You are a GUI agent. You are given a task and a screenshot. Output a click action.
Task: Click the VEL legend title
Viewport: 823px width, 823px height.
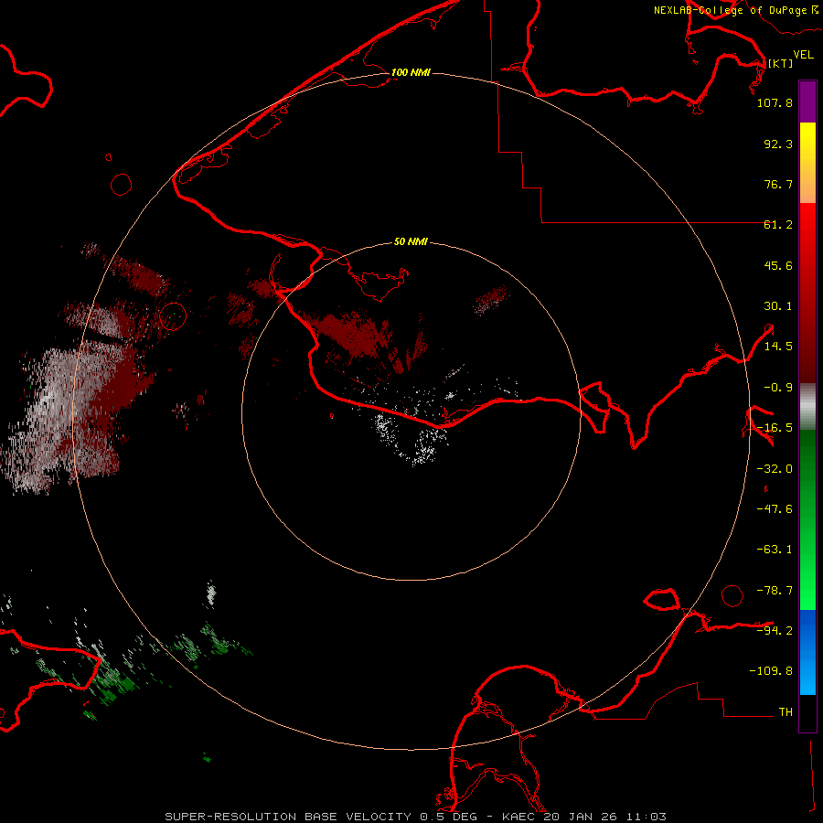pos(803,55)
